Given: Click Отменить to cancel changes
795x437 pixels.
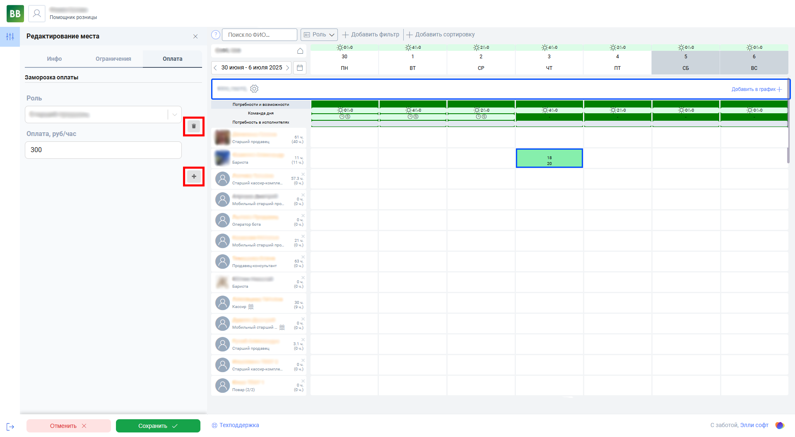Looking at the screenshot, I should [69, 426].
